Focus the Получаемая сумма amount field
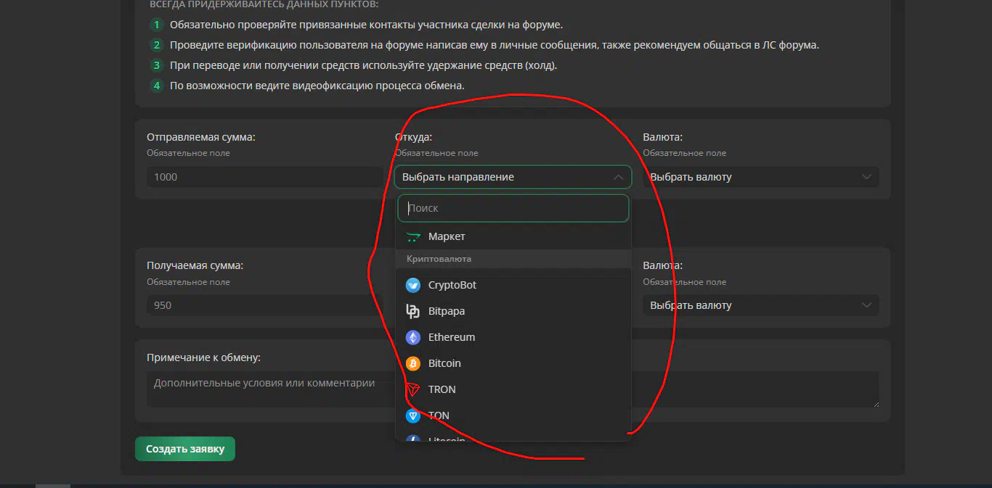 pyautogui.click(x=264, y=305)
